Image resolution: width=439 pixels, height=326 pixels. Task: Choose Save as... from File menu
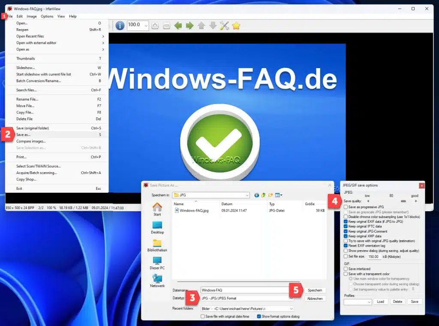click(57, 135)
